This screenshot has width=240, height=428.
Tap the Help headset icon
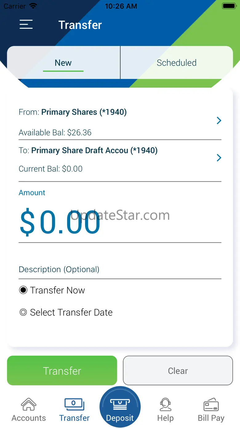click(x=166, y=405)
